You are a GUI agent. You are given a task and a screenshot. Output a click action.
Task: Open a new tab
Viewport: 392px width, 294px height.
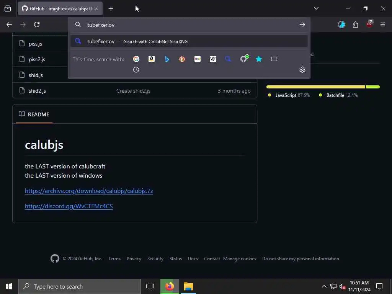point(111,9)
